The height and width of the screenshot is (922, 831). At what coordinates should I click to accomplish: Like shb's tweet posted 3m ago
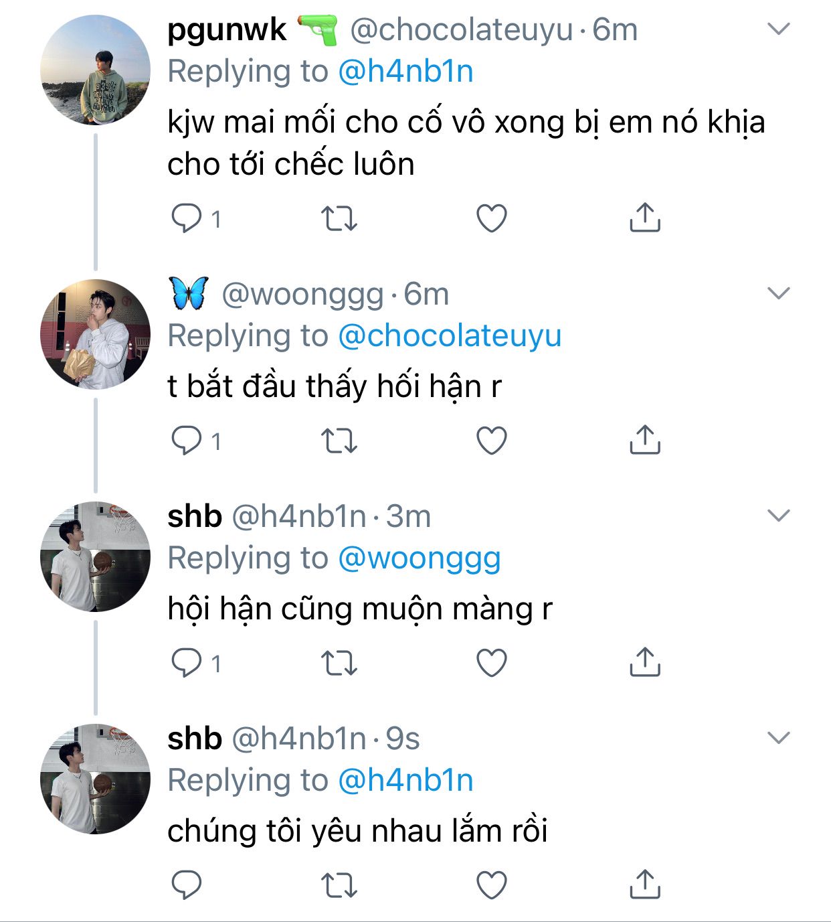(491, 663)
